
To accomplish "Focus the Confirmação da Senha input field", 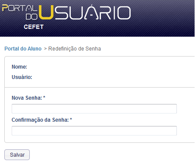I will (94, 131).
